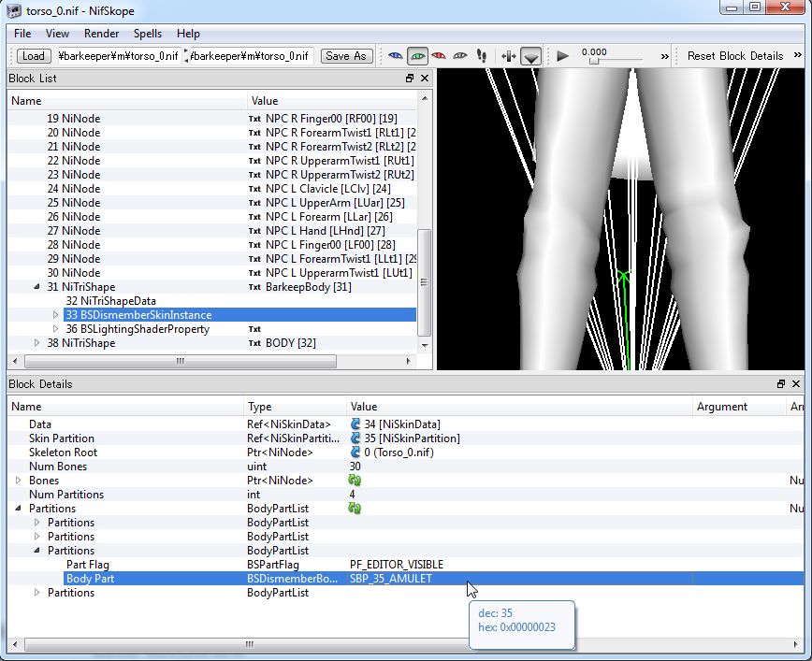
Task: Click the Skin Partition name cell
Action: [62, 438]
